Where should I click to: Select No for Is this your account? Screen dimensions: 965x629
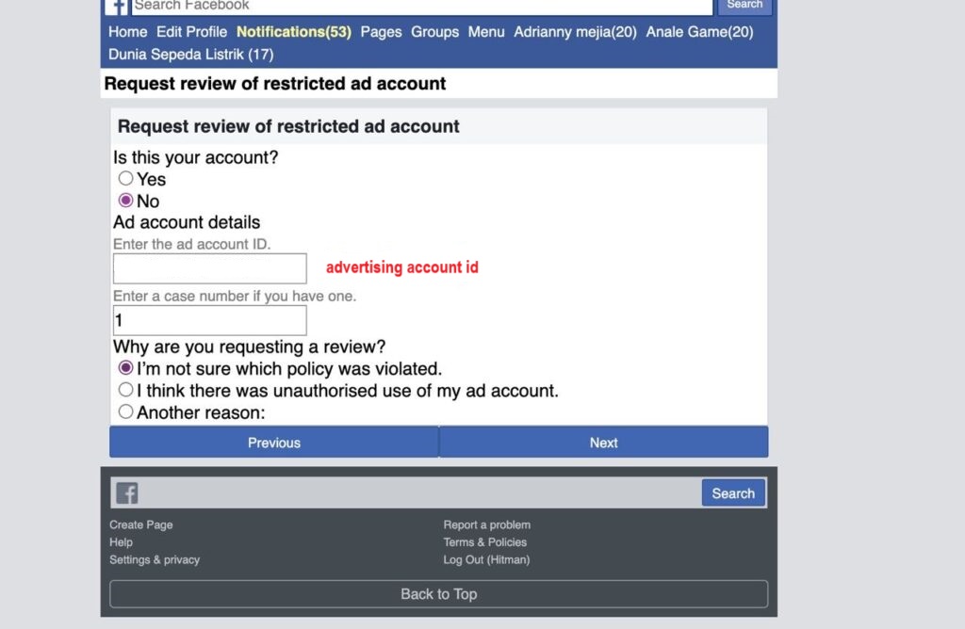pyautogui.click(x=125, y=201)
